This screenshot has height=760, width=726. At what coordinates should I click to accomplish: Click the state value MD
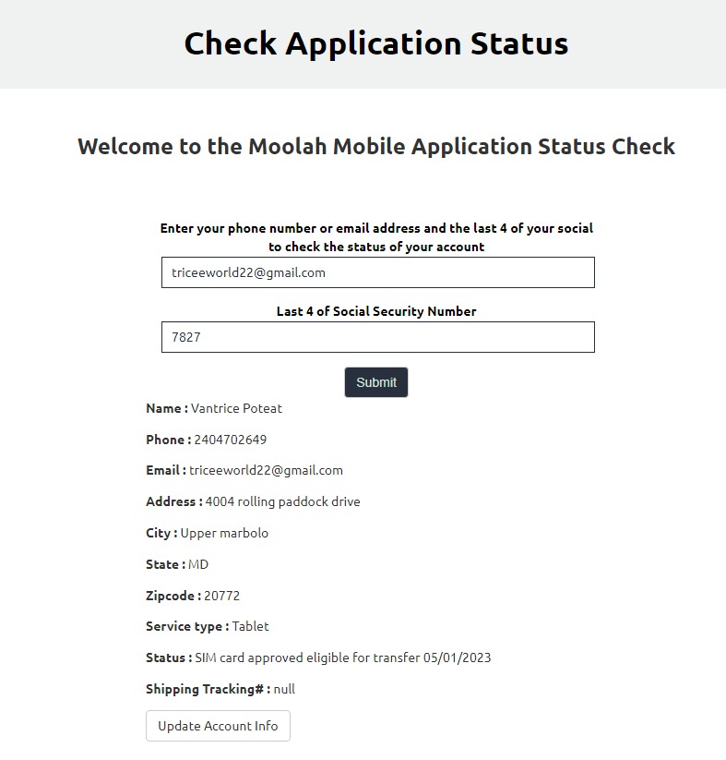(198, 564)
